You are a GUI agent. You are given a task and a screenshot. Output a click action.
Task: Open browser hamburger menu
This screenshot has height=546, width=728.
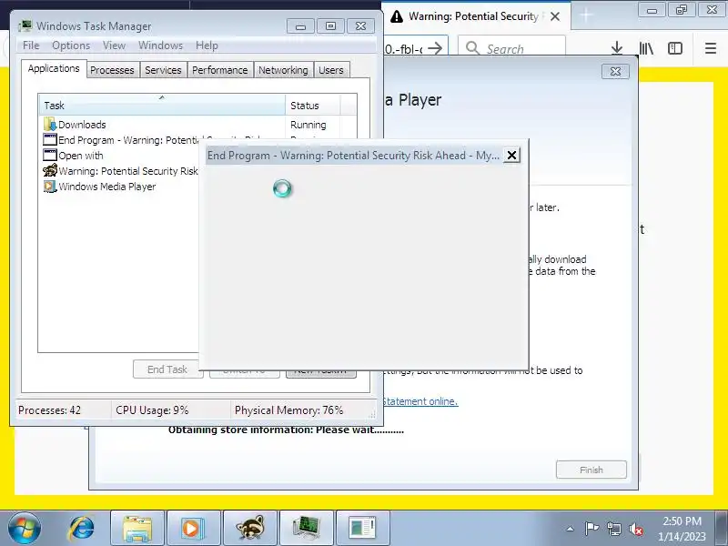[x=711, y=48]
